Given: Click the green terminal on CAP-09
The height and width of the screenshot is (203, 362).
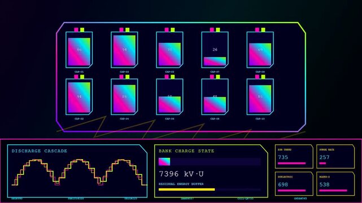Looking at the screenshot, I should (263, 30).
